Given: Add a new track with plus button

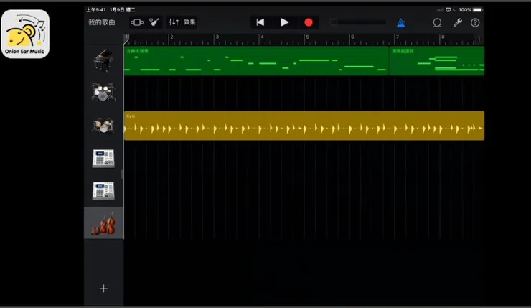Looking at the screenshot, I should tap(103, 288).
